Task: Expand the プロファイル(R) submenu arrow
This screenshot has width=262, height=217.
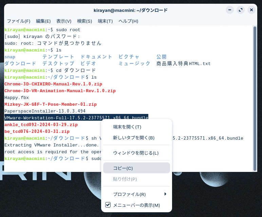Action: pyautogui.click(x=165, y=194)
